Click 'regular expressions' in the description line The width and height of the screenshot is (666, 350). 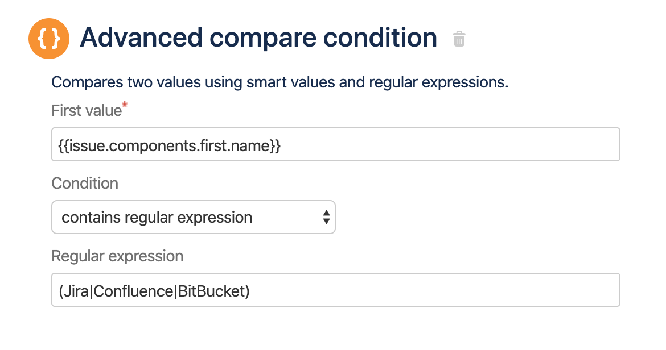[438, 82]
